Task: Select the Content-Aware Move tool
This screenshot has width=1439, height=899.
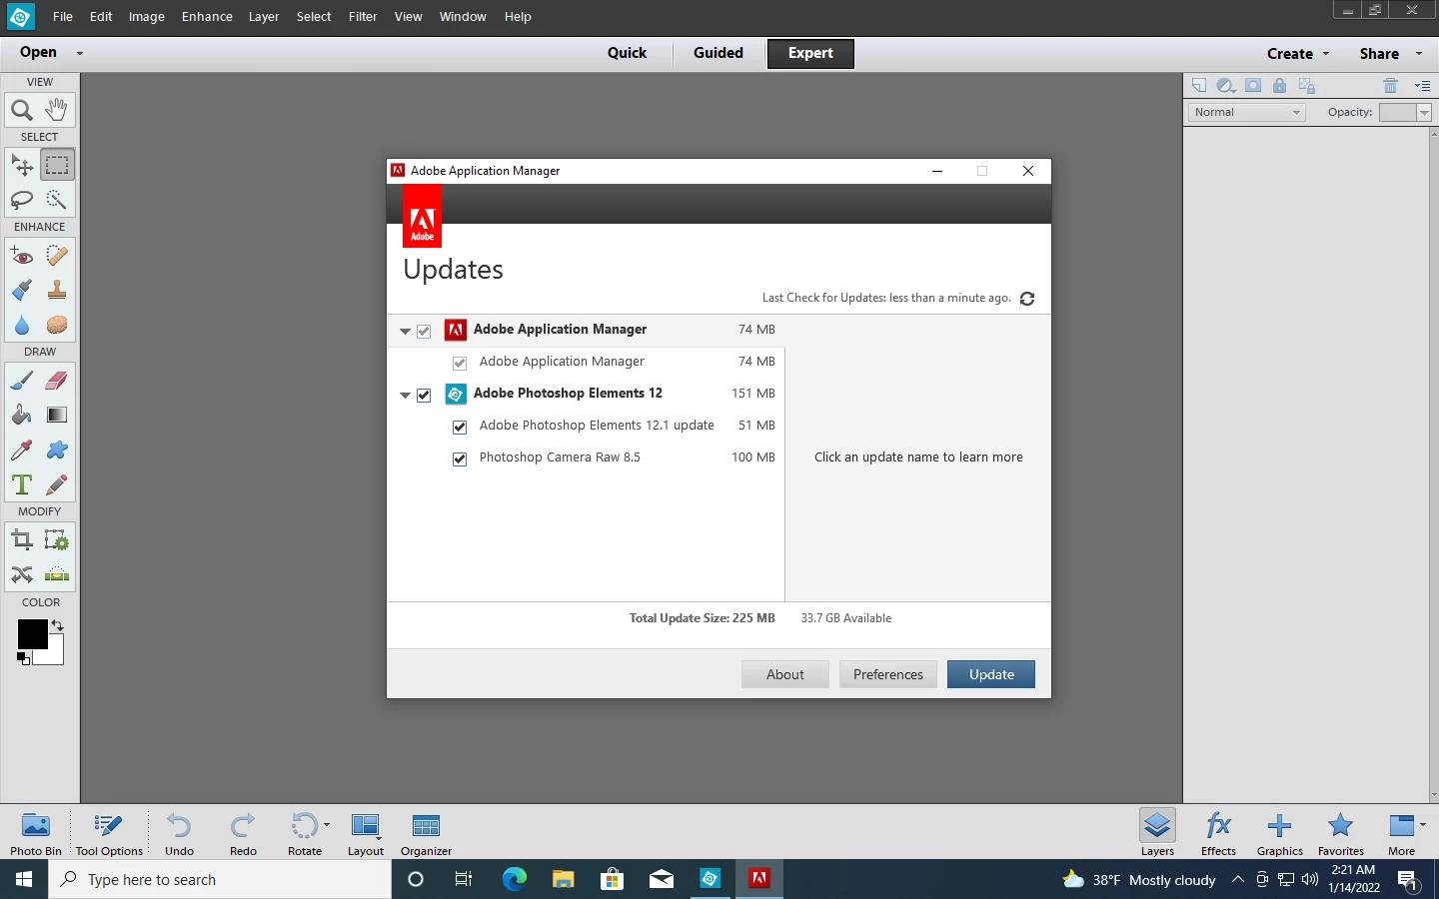Action: click(22, 575)
